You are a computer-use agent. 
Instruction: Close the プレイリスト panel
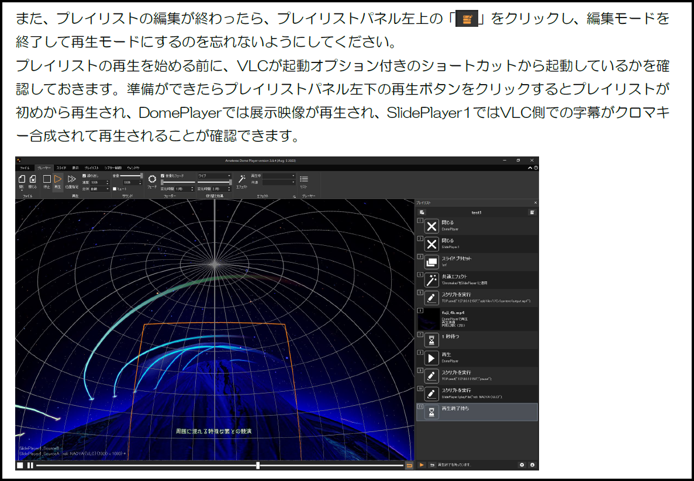point(535,203)
